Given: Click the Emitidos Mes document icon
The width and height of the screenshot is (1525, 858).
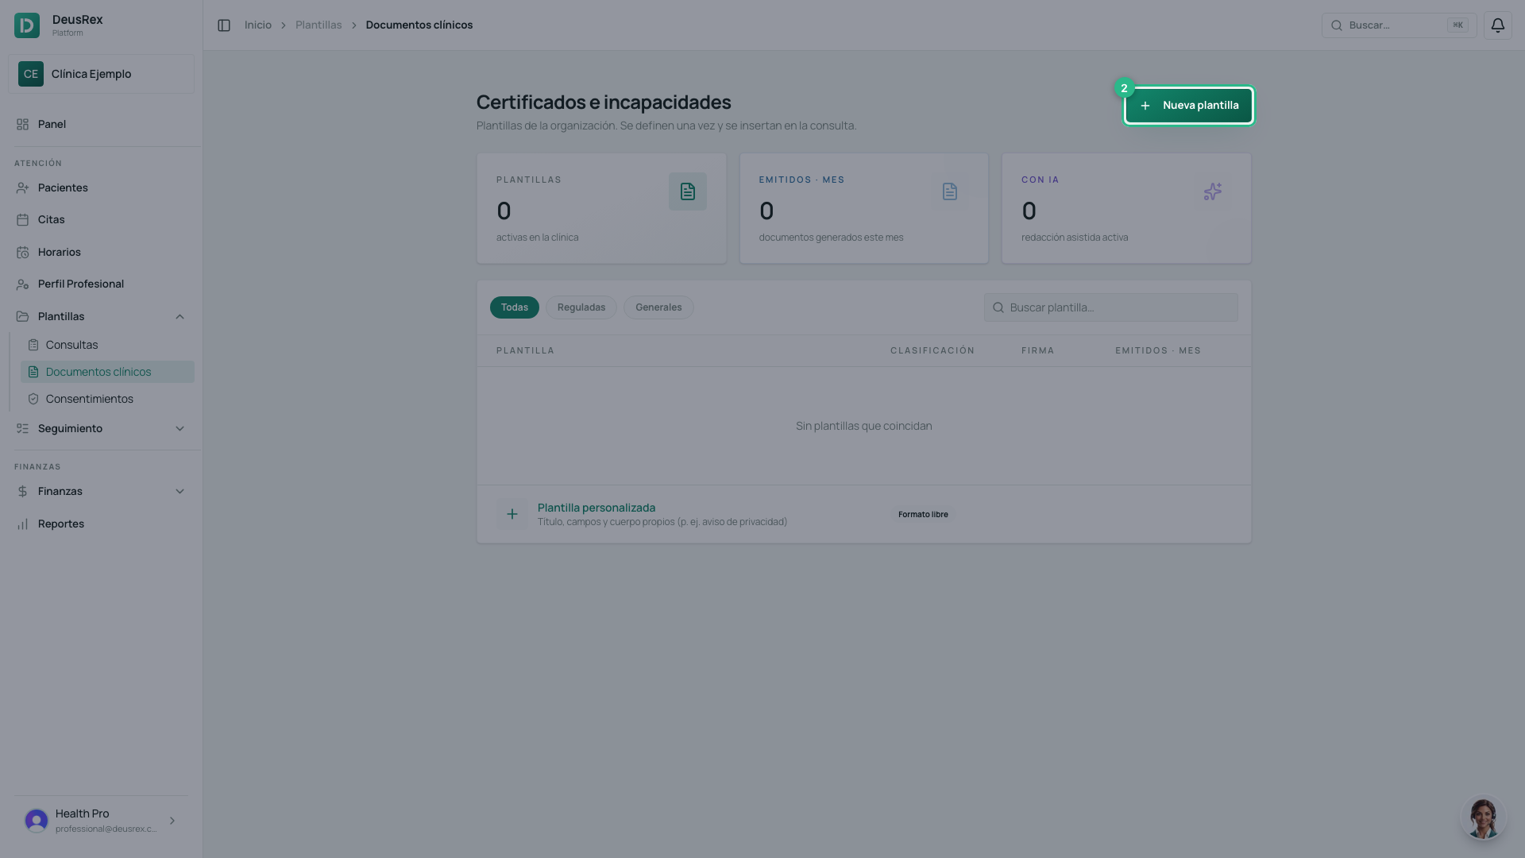Looking at the screenshot, I should click(x=950, y=192).
